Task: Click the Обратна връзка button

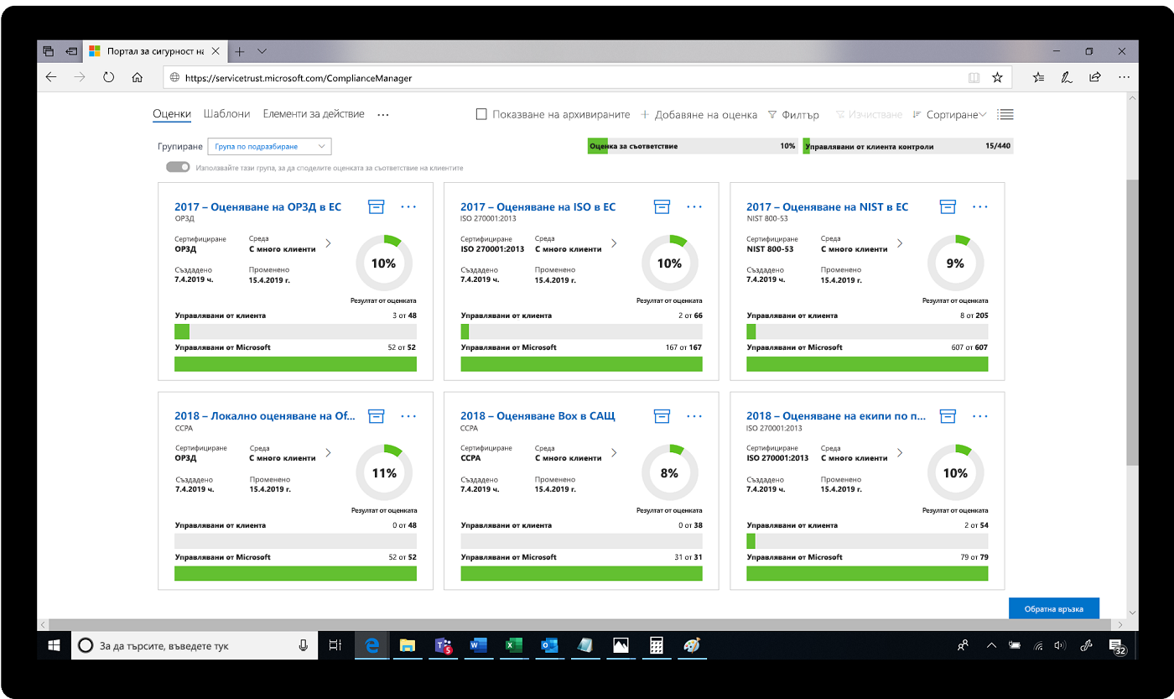Action: (1053, 609)
